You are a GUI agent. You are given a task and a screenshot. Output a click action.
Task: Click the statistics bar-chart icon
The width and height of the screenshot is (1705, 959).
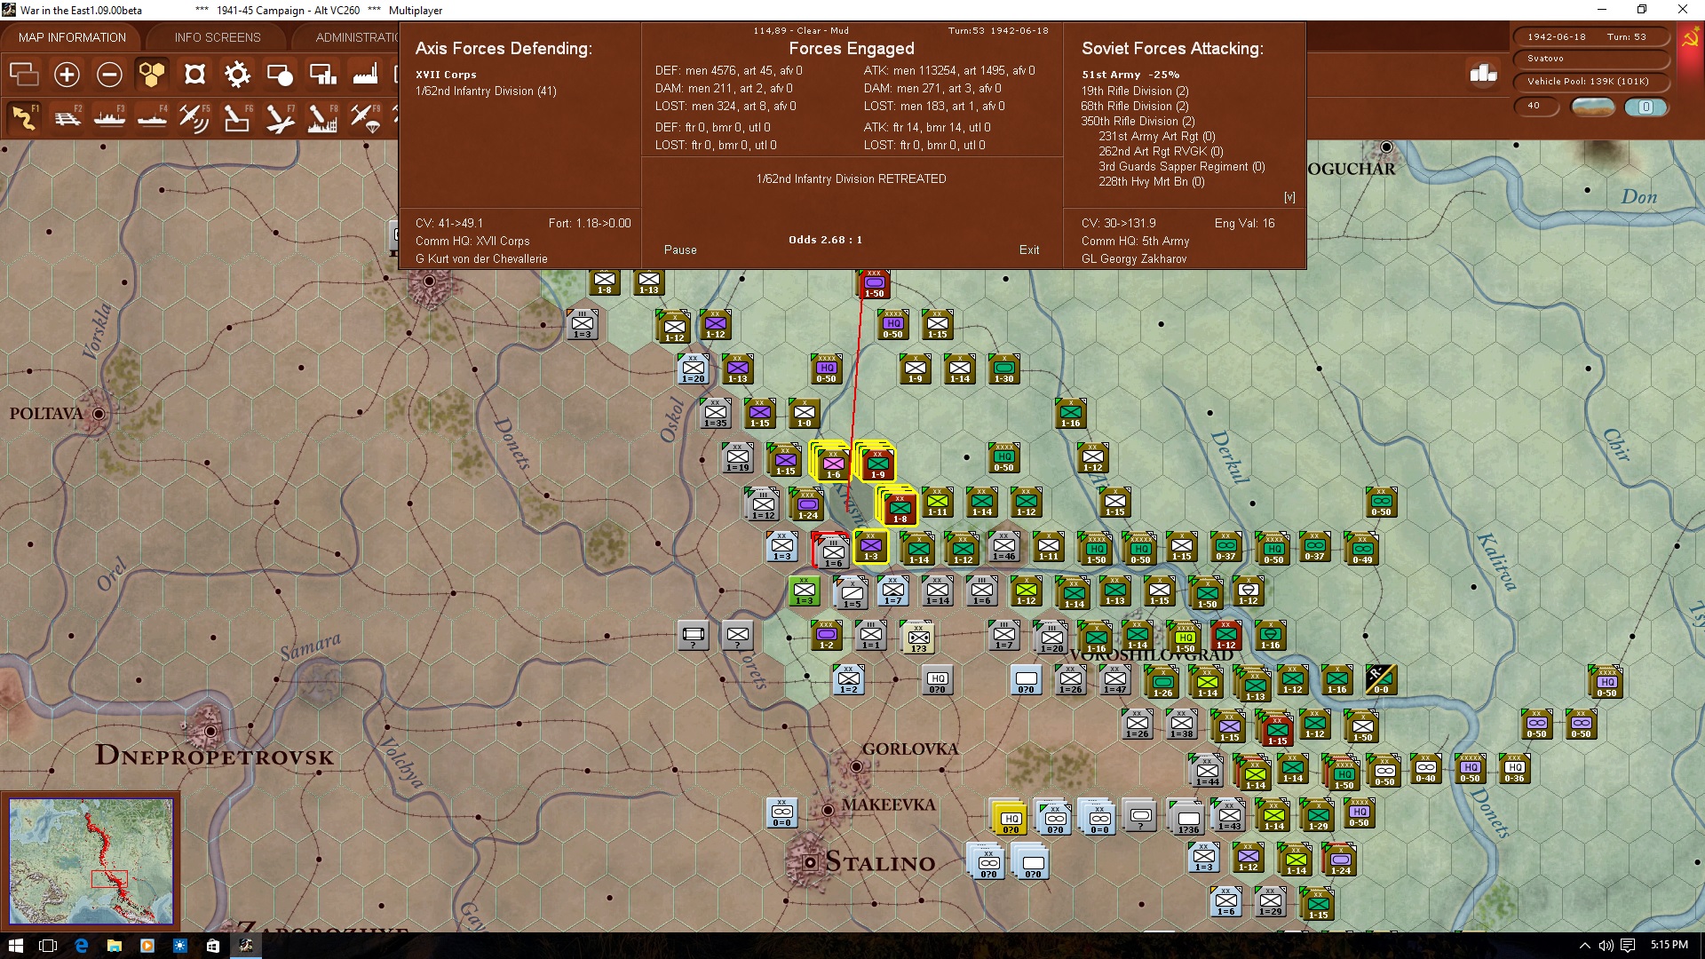pos(1483,74)
